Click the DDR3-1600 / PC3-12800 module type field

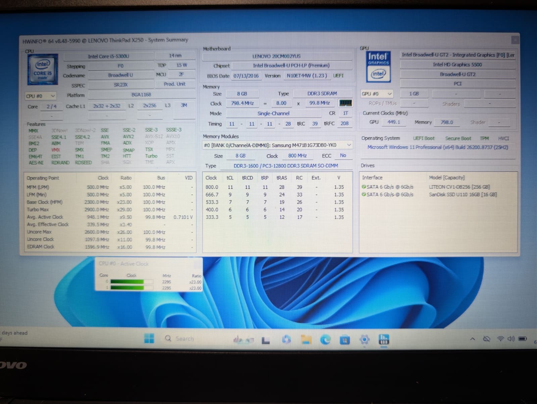point(286,166)
